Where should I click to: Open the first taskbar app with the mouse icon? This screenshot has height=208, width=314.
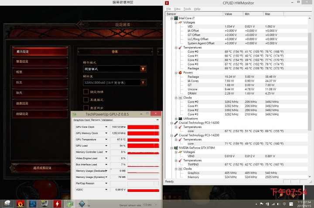pyautogui.click(x=7, y=204)
